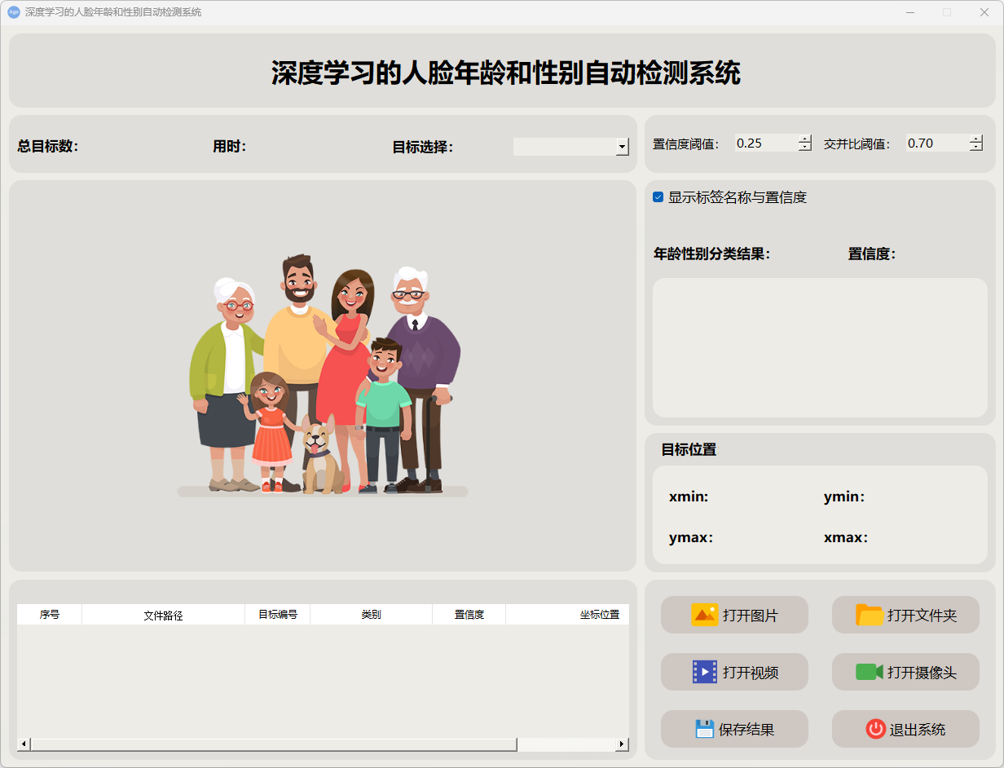Viewport: 1004px width, 768px height.
Task: Maximize the application window
Action: [947, 12]
